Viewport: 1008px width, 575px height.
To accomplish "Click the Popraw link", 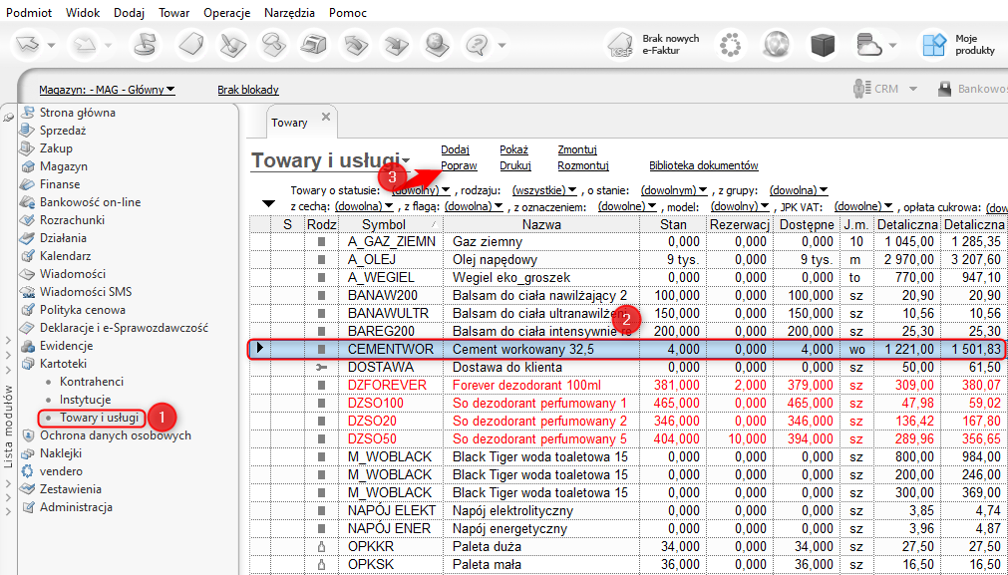I will point(459,165).
